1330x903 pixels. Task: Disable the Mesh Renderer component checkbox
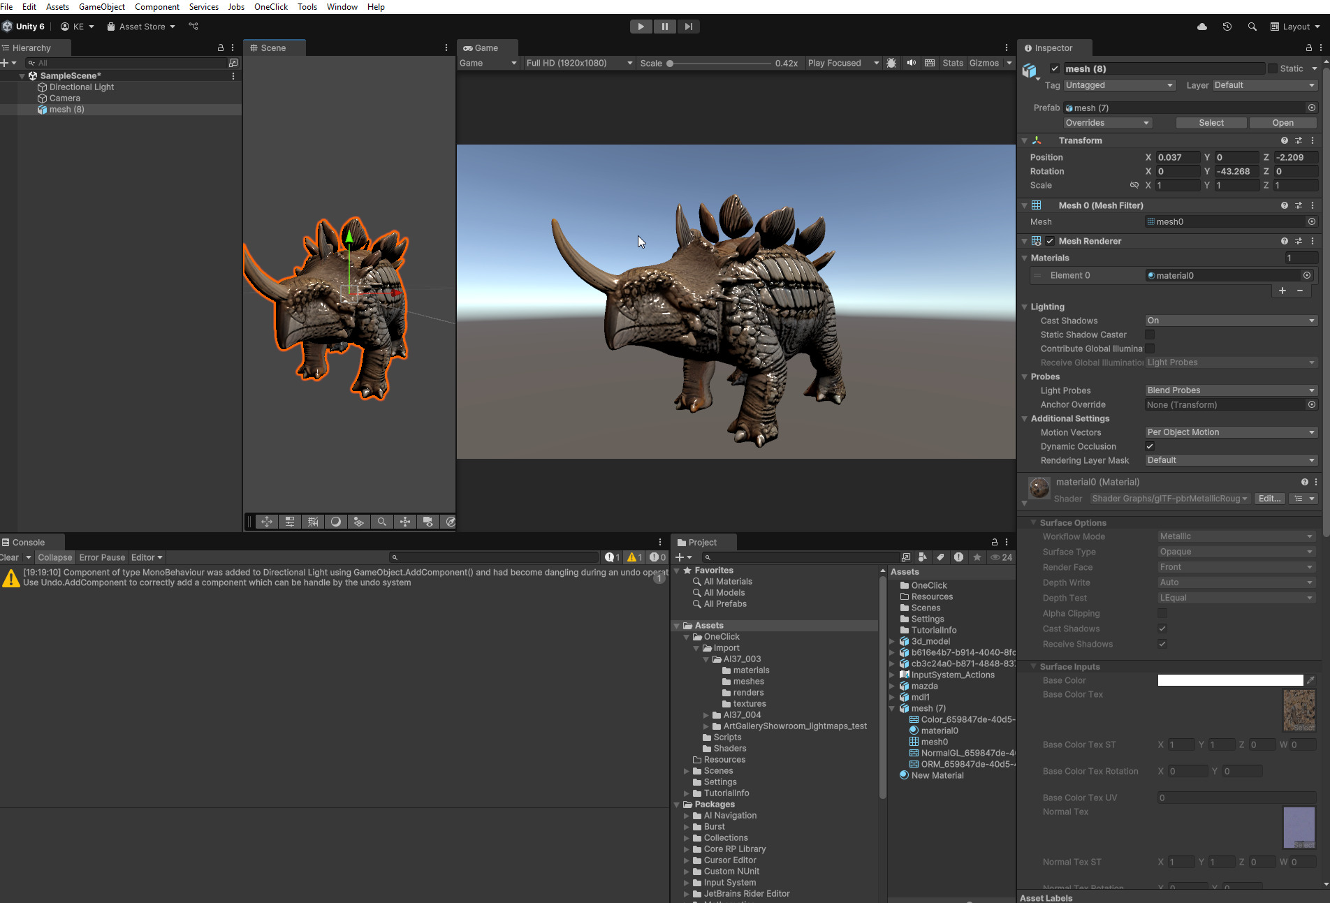pyautogui.click(x=1050, y=241)
